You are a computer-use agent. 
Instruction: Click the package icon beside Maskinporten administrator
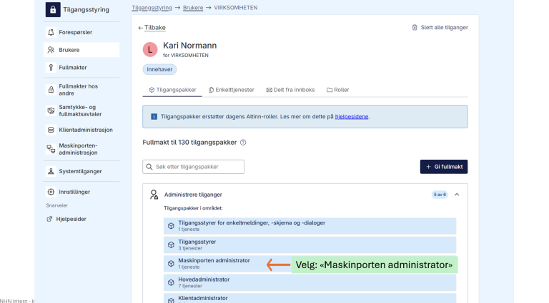coord(171,264)
